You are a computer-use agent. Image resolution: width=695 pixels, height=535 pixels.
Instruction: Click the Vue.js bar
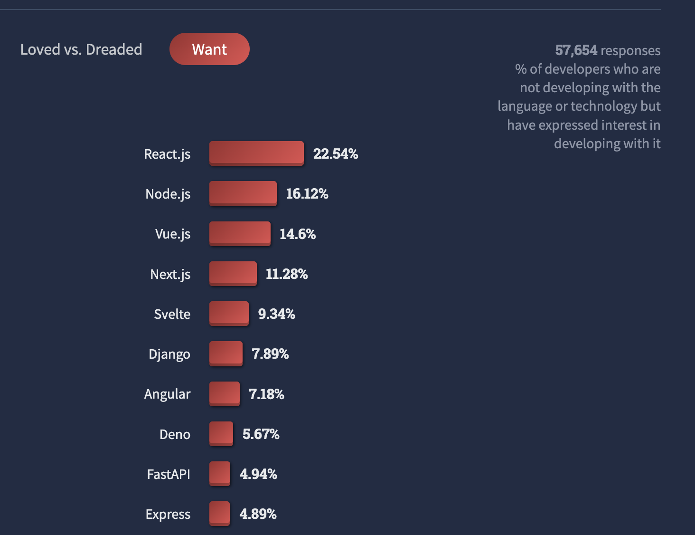click(x=240, y=233)
